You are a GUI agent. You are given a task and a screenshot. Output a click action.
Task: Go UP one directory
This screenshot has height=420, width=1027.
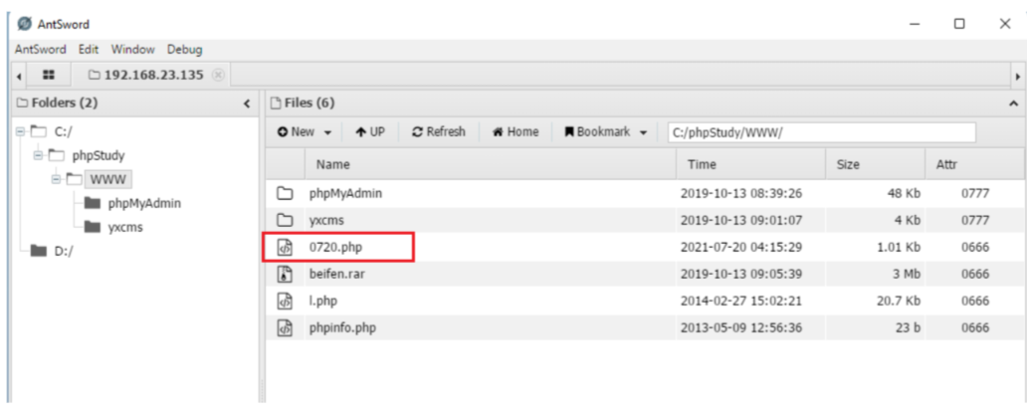(370, 131)
